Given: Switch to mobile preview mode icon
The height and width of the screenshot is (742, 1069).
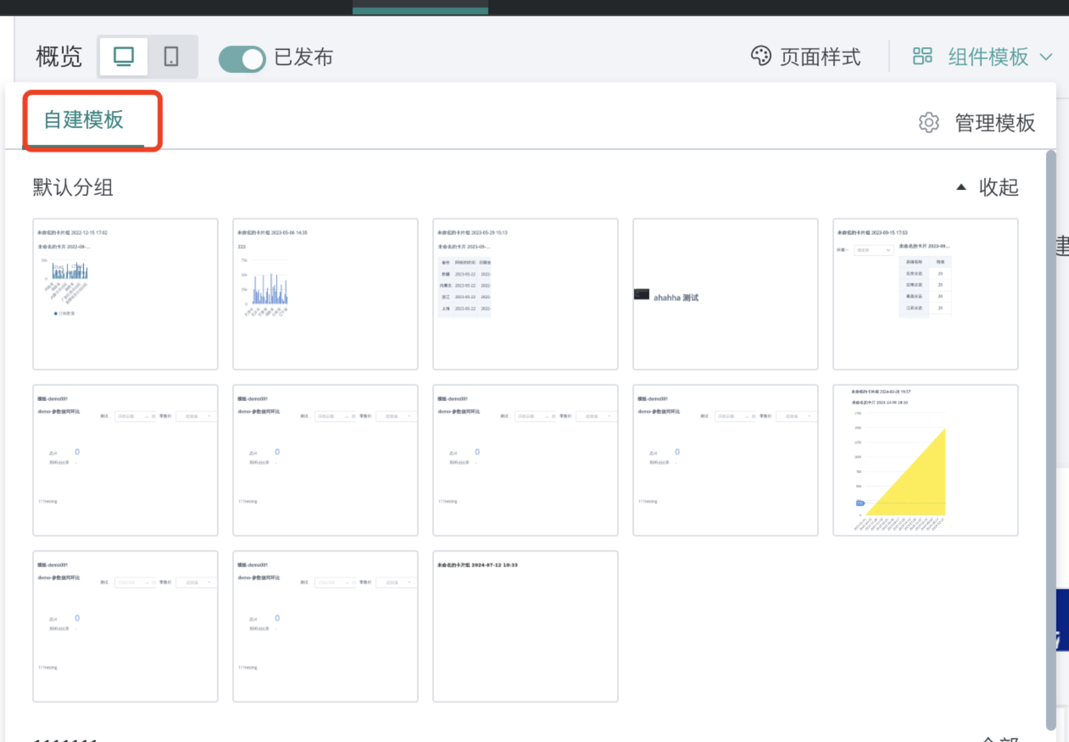Looking at the screenshot, I should click(x=171, y=57).
